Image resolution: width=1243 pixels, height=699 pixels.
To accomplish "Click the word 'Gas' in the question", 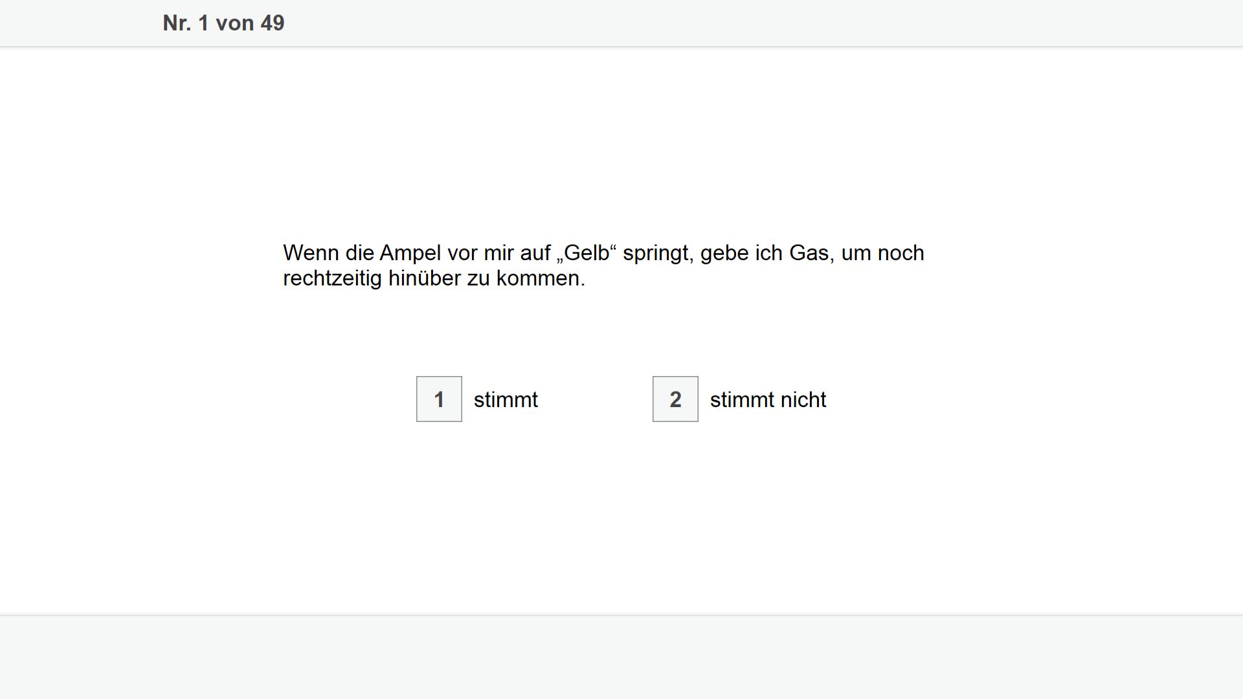I will click(809, 252).
